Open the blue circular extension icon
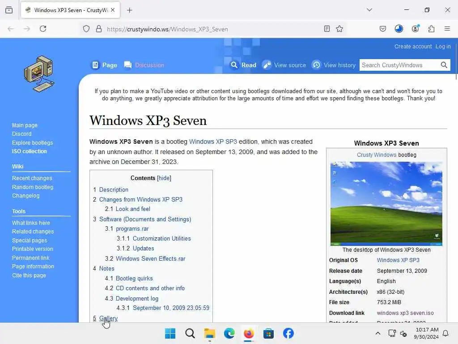Image resolution: width=458 pixels, height=344 pixels. pyautogui.click(x=399, y=29)
